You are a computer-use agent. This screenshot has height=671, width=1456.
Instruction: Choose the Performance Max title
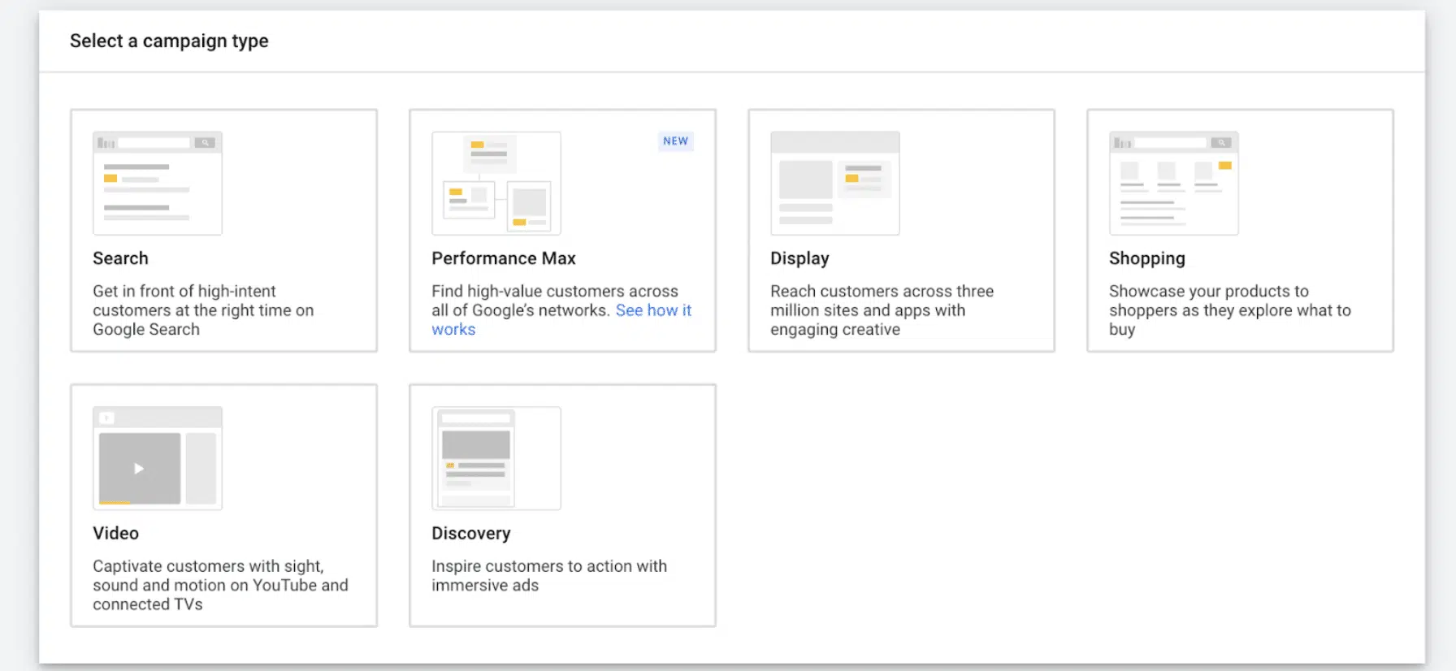pos(503,258)
